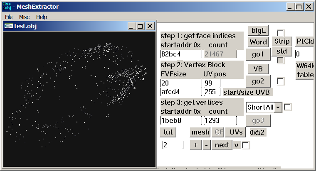
Task: Click the PtCld button
Action: 305,41
